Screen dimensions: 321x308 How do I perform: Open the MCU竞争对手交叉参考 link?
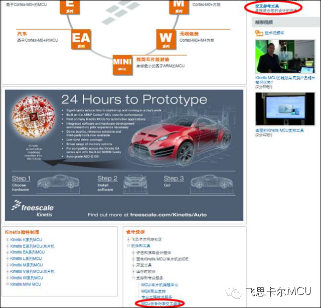coord(161,303)
